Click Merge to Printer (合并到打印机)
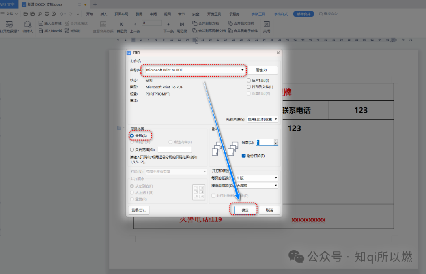426x274 pixels. point(241,23)
